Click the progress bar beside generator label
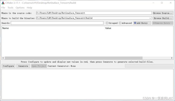This screenshot has width=175, height=101. coord(149,66)
